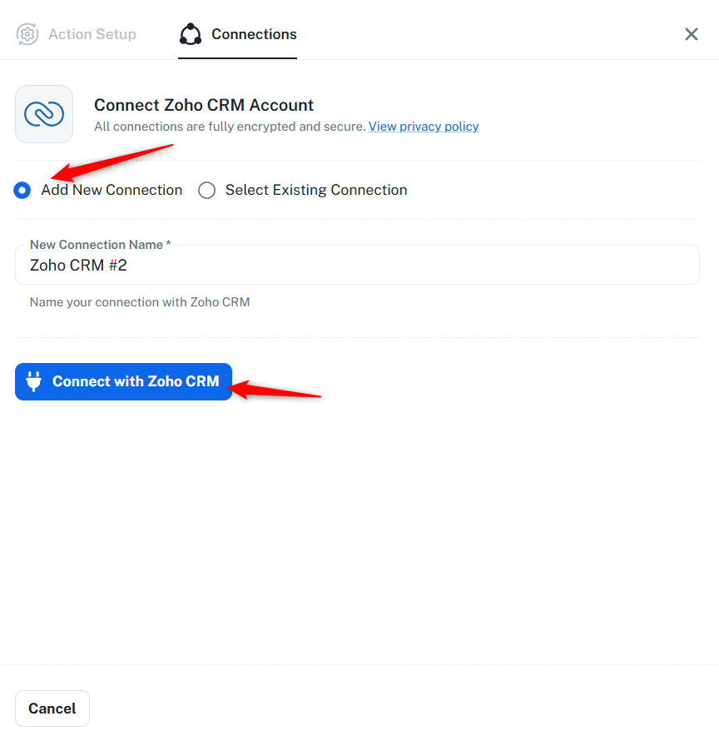Screen dimensions: 719x746
Task: Click the "Name your connection with Zoho CRM" hint
Action: pos(140,302)
